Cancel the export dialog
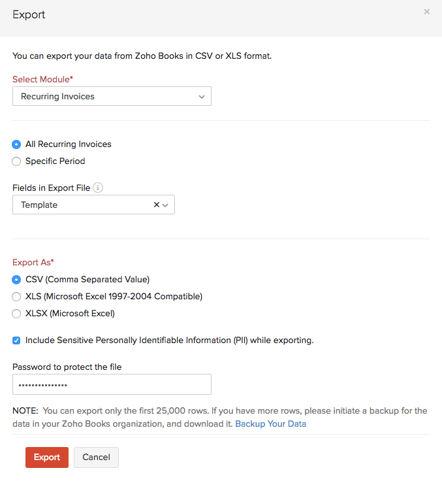The height and width of the screenshot is (481, 442). (x=96, y=457)
